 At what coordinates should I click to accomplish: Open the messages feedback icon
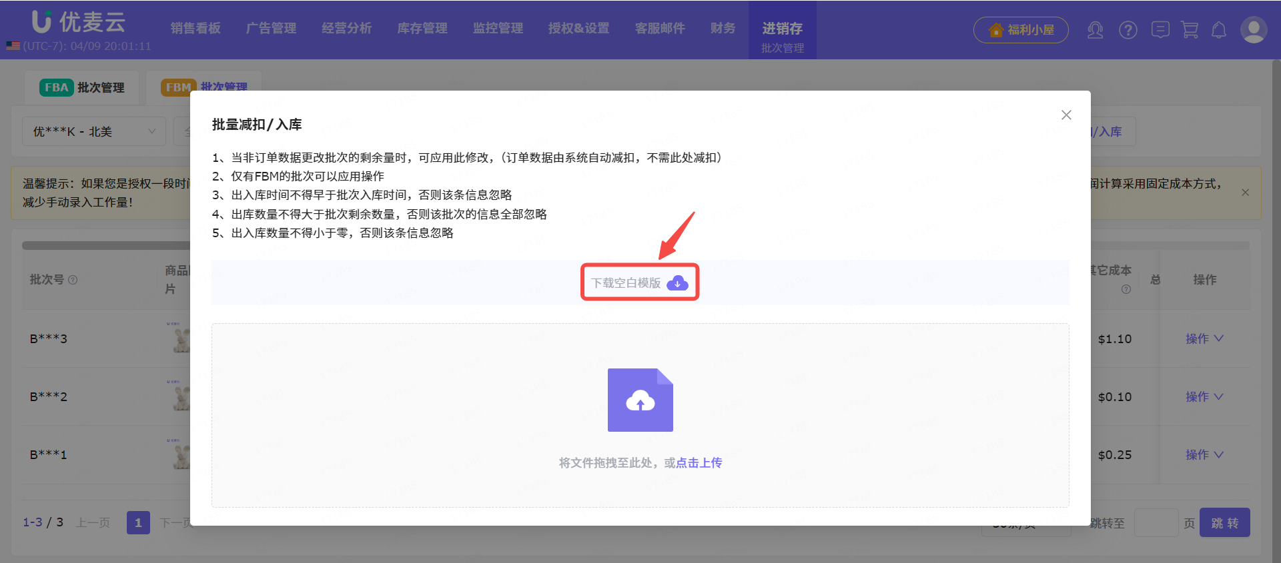coord(1160,30)
